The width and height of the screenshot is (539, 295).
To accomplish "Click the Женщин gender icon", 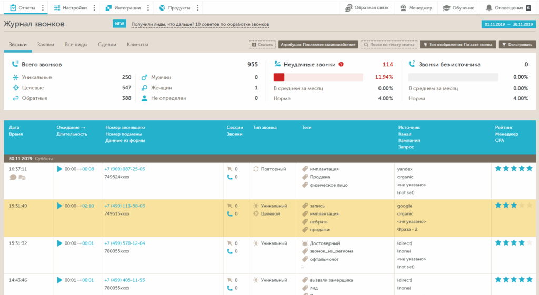I will 144,88.
